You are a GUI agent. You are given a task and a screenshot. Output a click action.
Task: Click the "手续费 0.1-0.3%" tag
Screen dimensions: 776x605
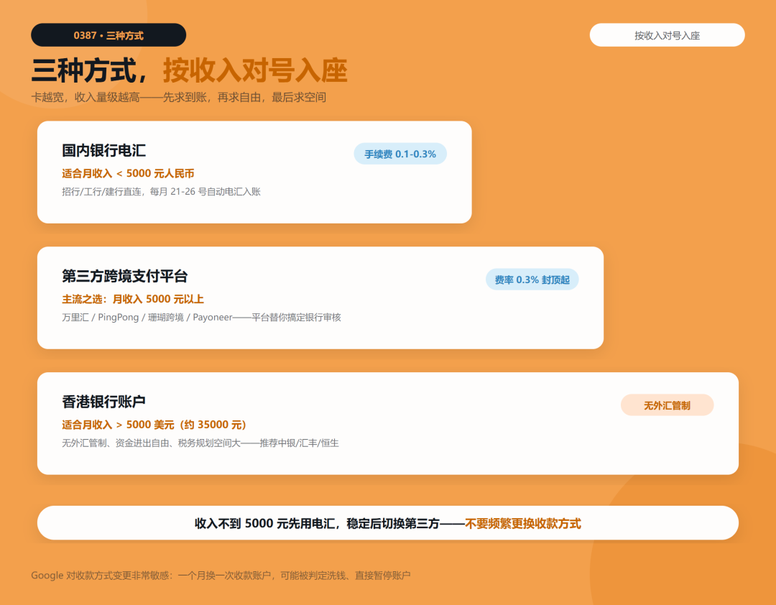pyautogui.click(x=400, y=154)
